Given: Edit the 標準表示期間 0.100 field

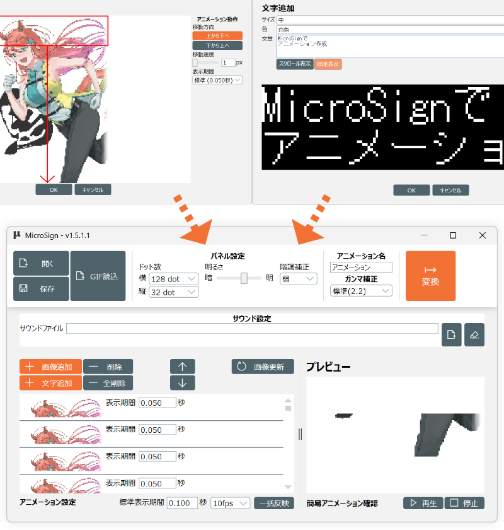Looking at the screenshot, I should [x=182, y=503].
